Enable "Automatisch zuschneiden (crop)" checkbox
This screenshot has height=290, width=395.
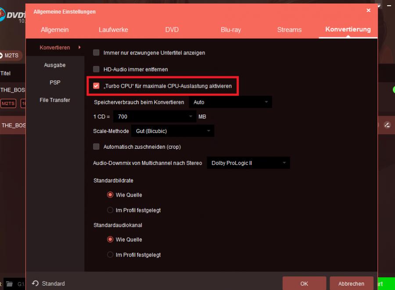96,147
